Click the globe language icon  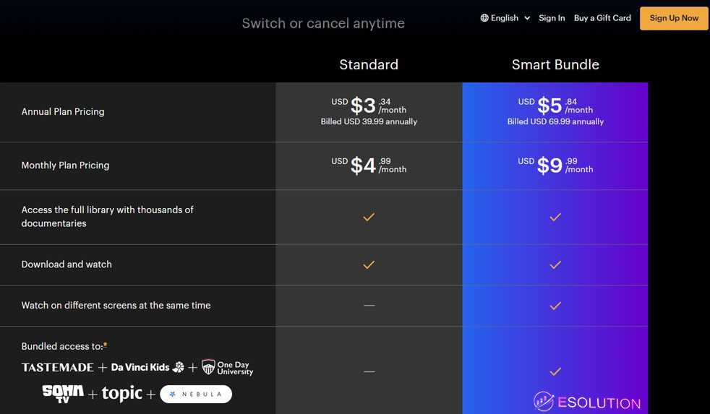tap(484, 18)
